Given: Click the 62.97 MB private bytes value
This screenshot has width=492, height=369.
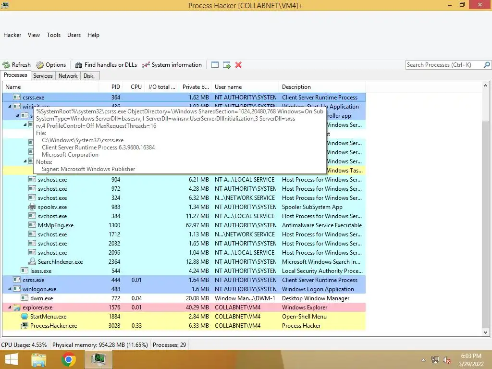Looking at the screenshot, I should [197, 225].
